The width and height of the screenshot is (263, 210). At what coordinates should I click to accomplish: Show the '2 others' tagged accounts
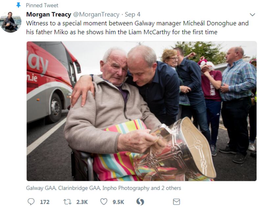[171, 188]
